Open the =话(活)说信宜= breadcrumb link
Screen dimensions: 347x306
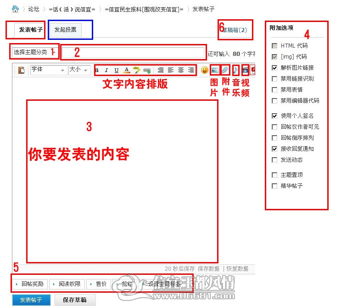pos(72,9)
